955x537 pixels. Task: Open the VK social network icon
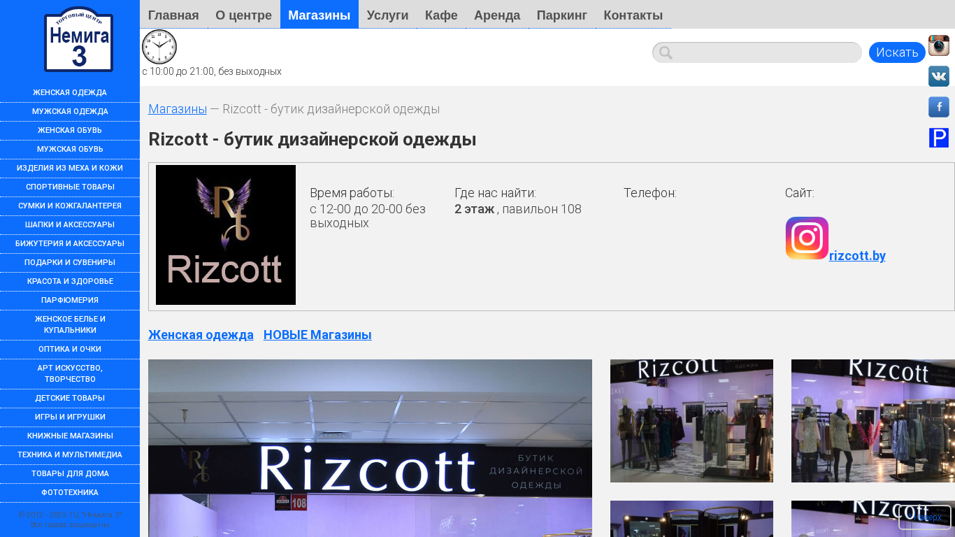coord(939,76)
